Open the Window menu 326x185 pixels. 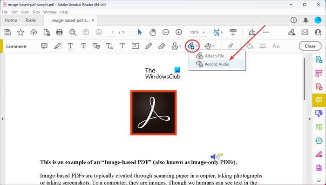pos(50,12)
